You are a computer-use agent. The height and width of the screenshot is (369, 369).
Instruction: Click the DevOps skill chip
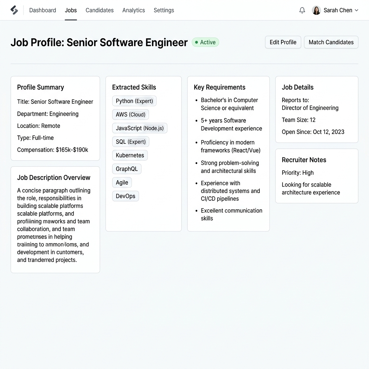(x=125, y=196)
